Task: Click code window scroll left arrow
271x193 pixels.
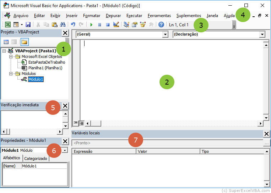Action: 88,123
